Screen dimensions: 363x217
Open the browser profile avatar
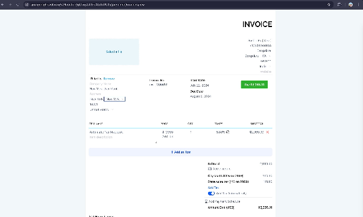350,4
